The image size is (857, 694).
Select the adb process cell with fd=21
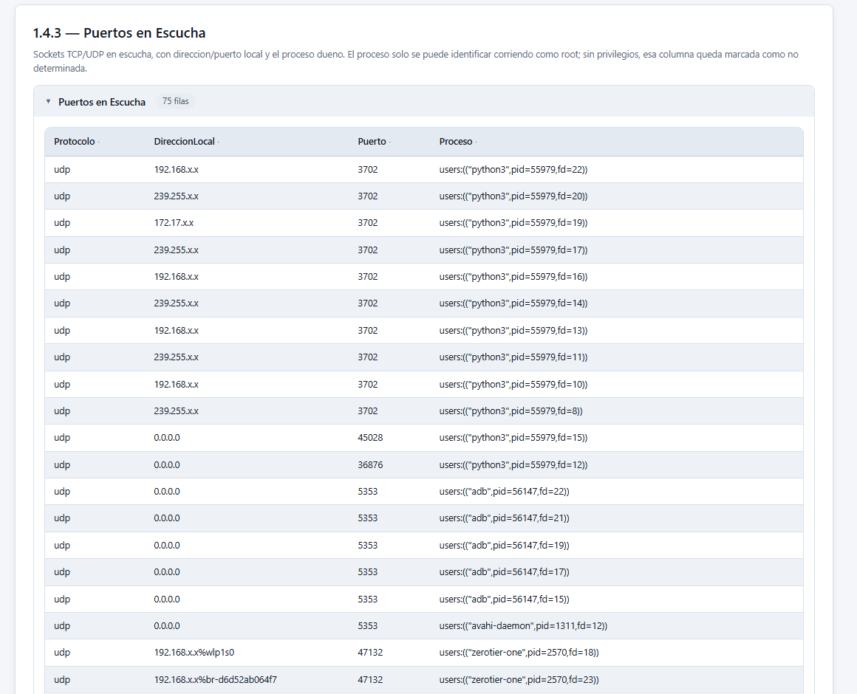pyautogui.click(x=504, y=518)
